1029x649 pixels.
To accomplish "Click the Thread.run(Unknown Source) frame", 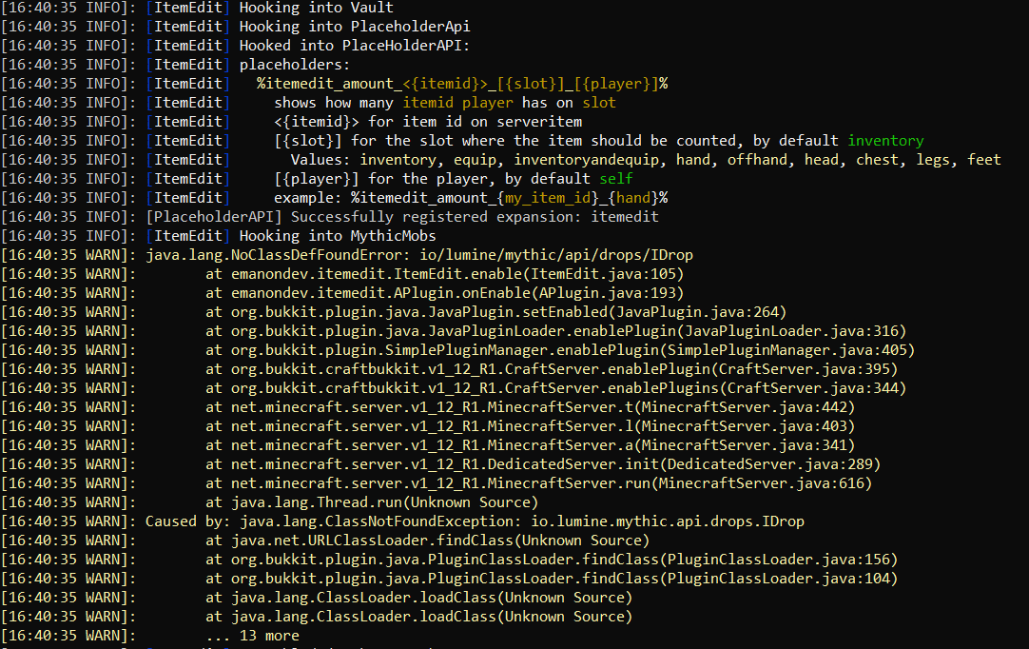I will point(371,502).
